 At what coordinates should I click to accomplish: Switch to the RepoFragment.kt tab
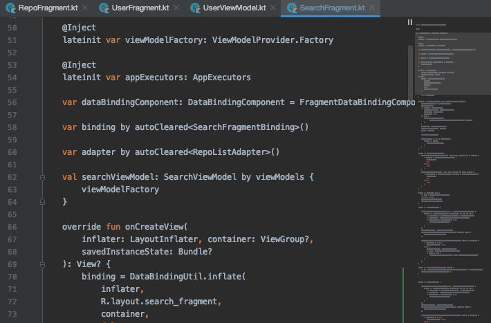(47, 8)
